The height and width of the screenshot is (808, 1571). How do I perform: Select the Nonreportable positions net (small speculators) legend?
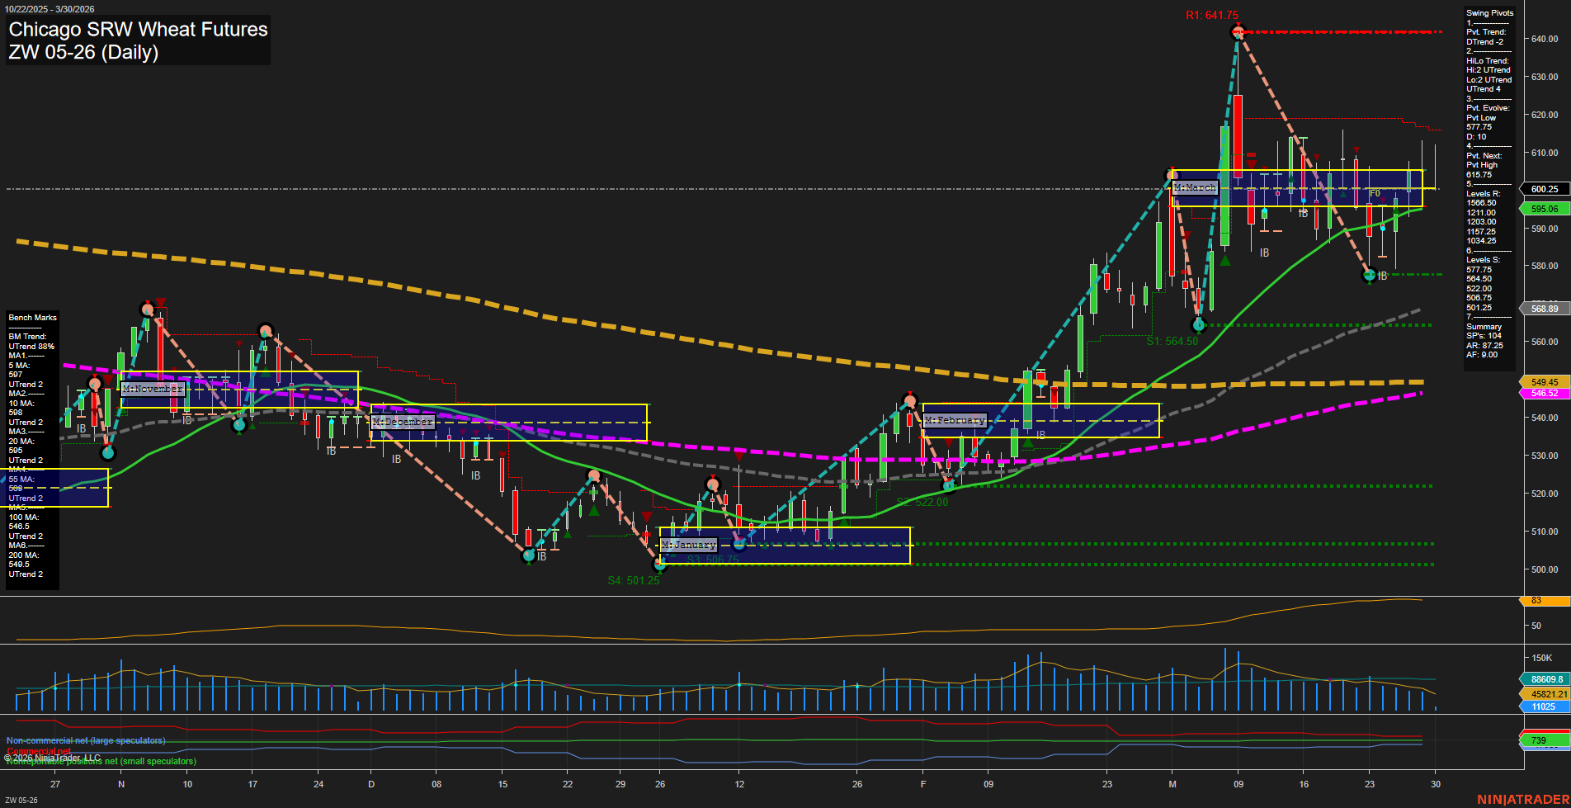pos(101,761)
